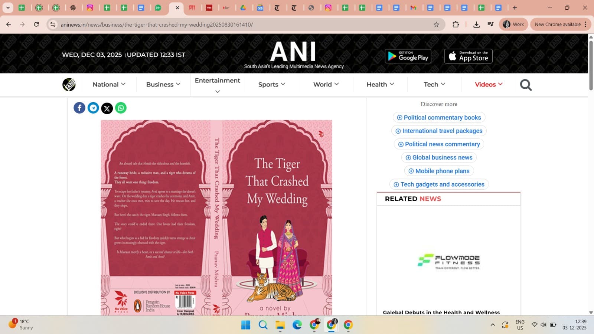Share the article via Telegram

point(93,108)
